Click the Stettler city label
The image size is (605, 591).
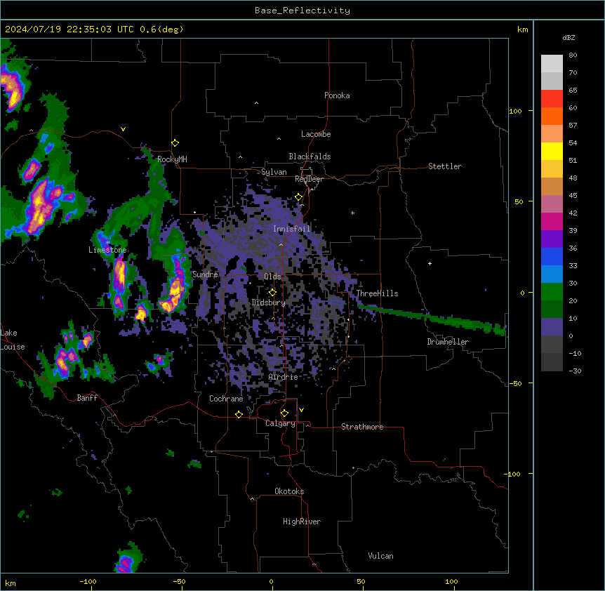(444, 166)
